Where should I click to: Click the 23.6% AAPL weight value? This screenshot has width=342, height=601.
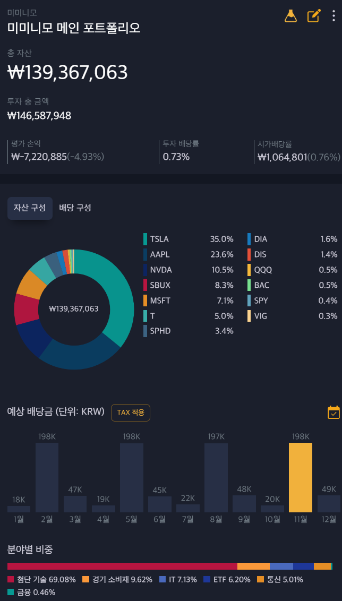tap(221, 254)
